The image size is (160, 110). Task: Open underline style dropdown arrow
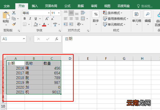point(40,19)
